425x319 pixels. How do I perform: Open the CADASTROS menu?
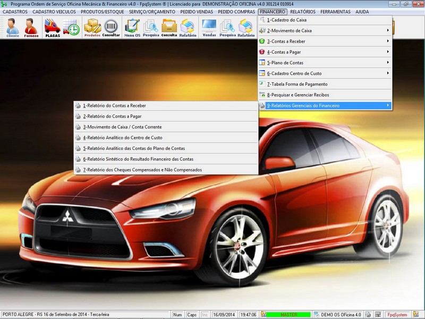(15, 12)
